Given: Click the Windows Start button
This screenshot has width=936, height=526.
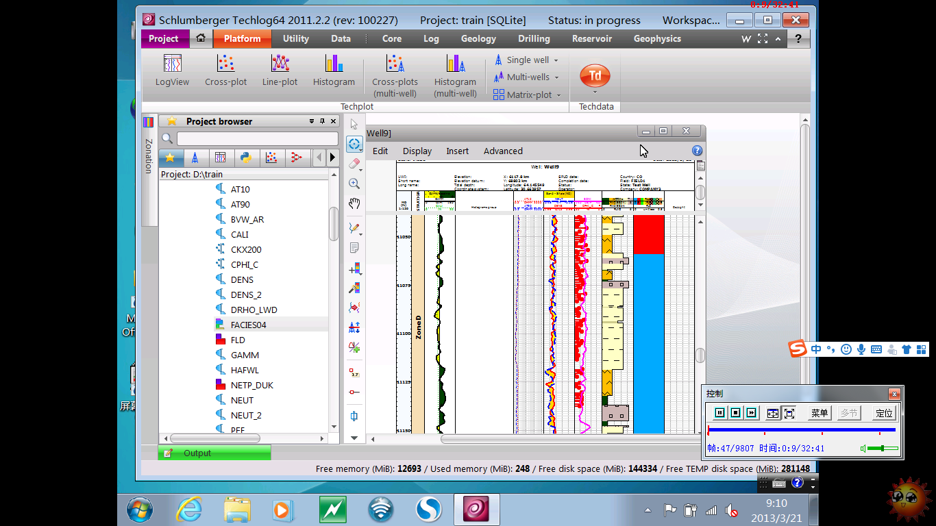Looking at the screenshot, I should tap(140, 510).
